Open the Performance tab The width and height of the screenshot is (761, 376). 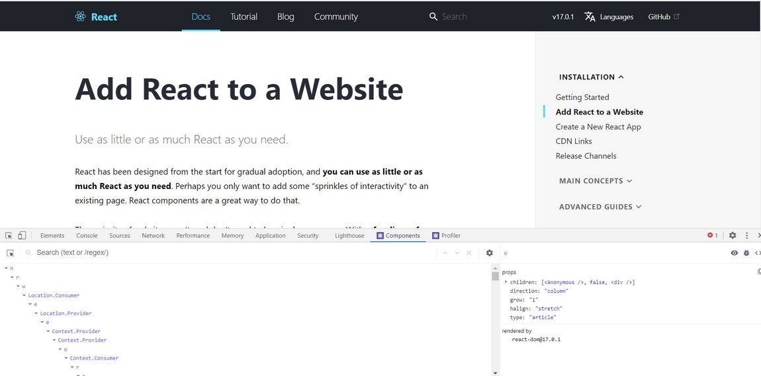coord(193,235)
